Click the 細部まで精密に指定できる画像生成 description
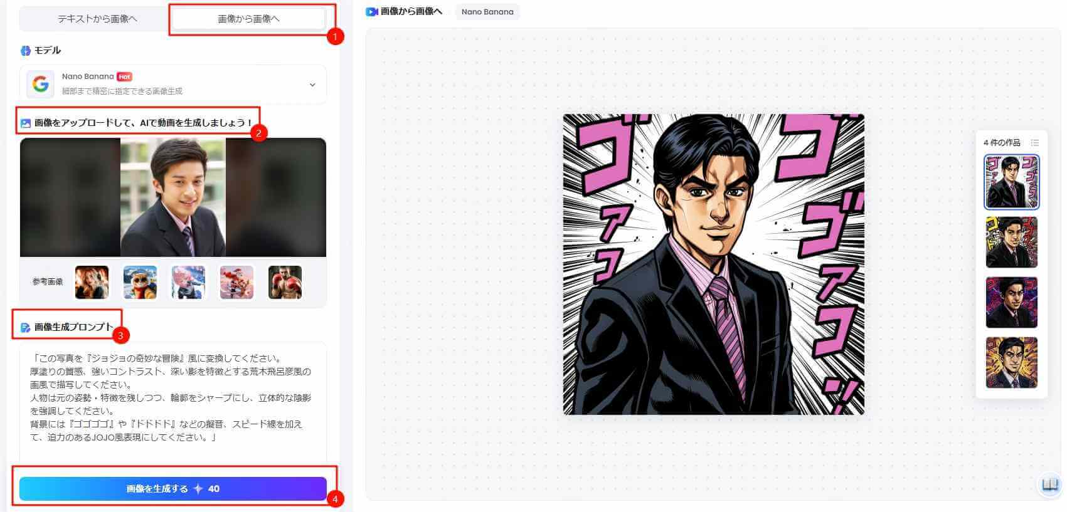The image size is (1067, 512). click(x=122, y=91)
